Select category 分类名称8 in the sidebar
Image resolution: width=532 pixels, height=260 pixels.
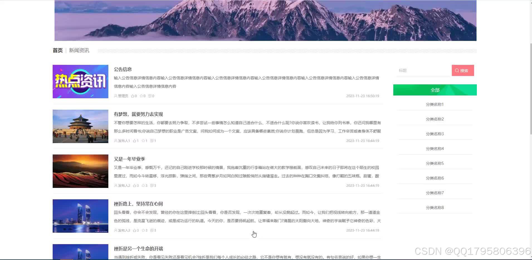tap(435, 207)
